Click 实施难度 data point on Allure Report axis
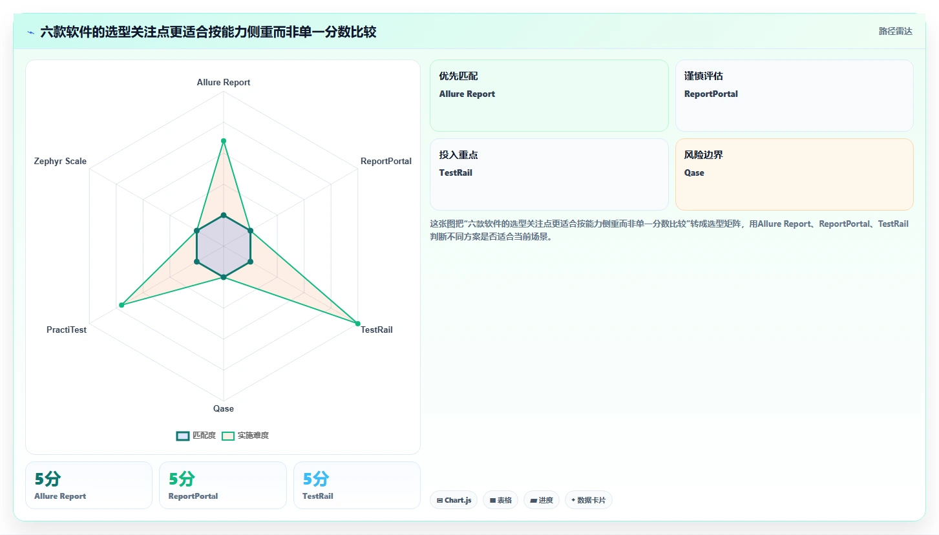 [x=224, y=141]
